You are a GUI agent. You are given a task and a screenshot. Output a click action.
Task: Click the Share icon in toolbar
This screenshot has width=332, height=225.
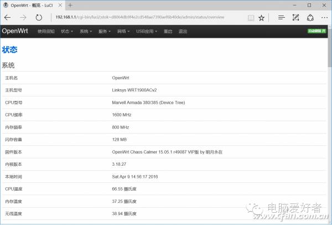pos(310,18)
